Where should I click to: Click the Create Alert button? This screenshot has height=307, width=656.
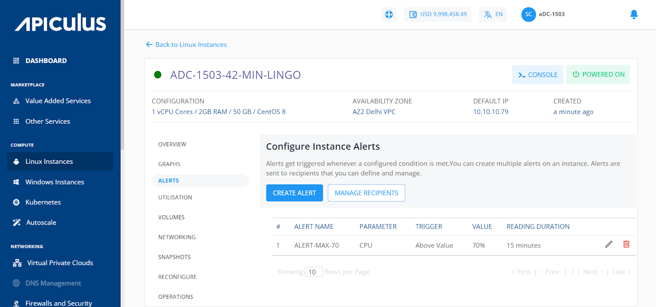point(294,193)
